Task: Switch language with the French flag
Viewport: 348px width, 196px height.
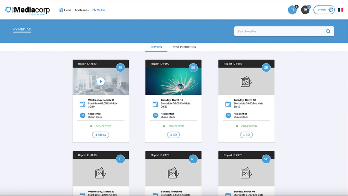Action: tap(341, 10)
